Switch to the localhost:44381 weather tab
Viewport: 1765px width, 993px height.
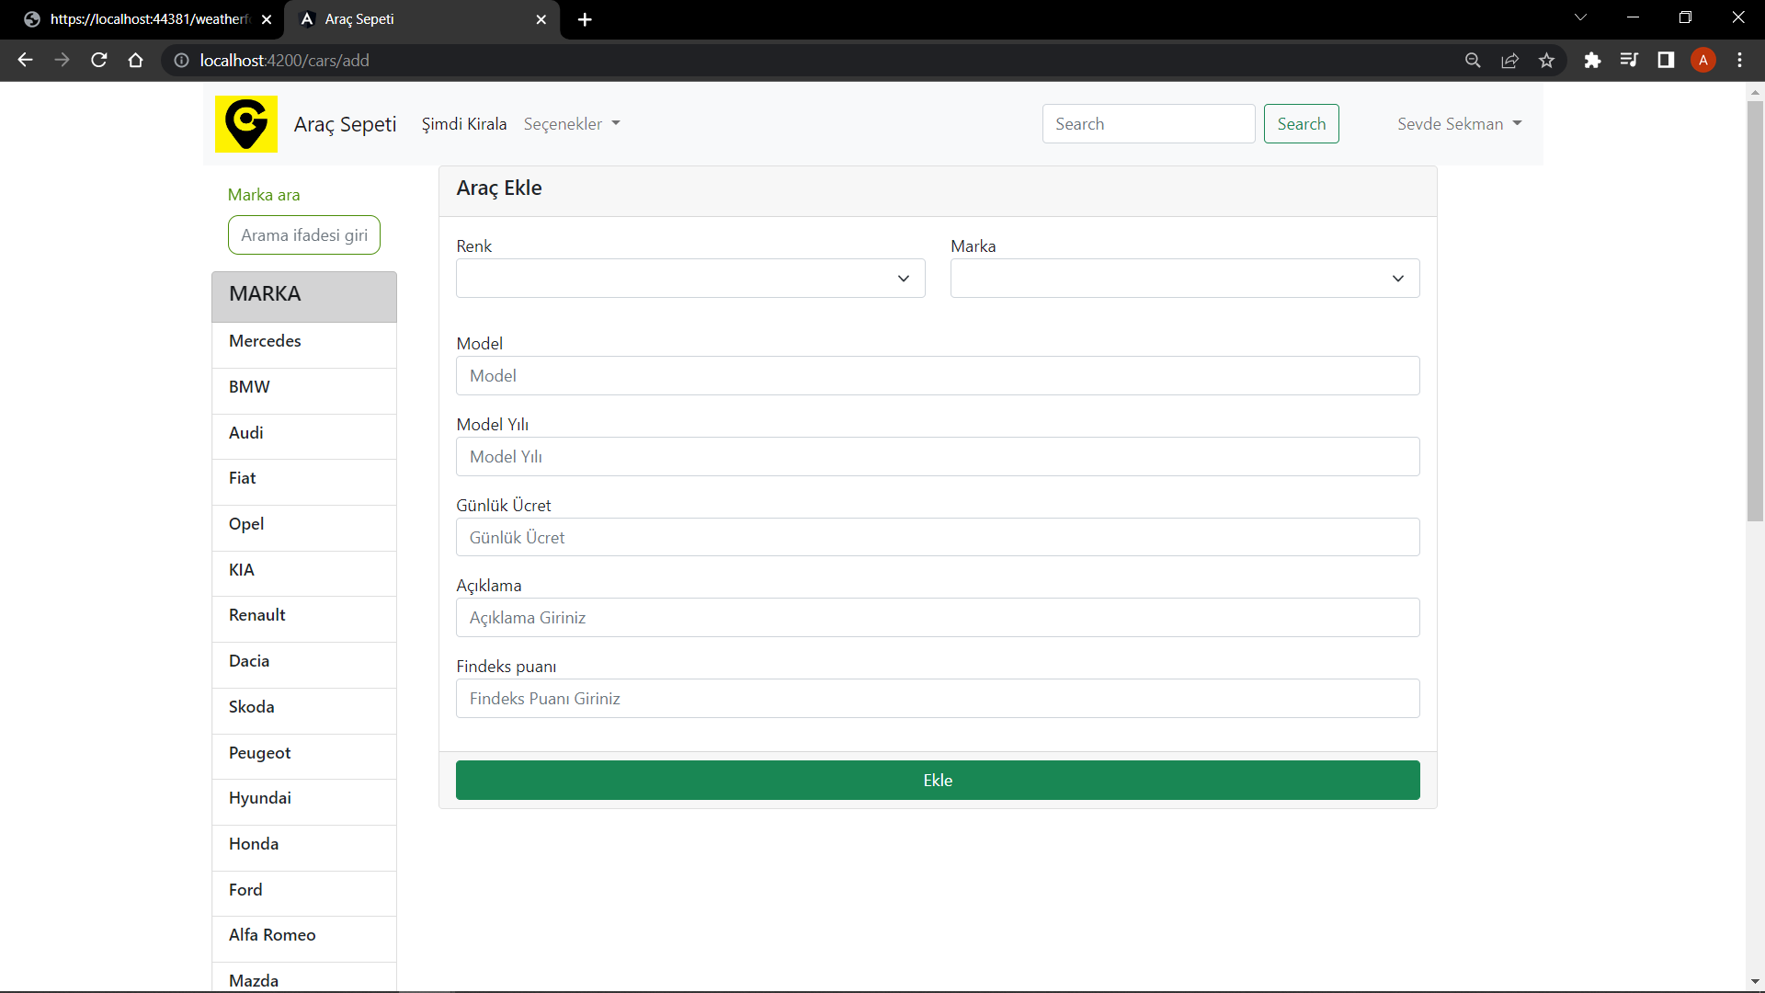click(147, 19)
